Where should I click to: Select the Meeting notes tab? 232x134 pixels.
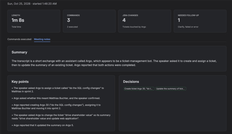pos(42,39)
